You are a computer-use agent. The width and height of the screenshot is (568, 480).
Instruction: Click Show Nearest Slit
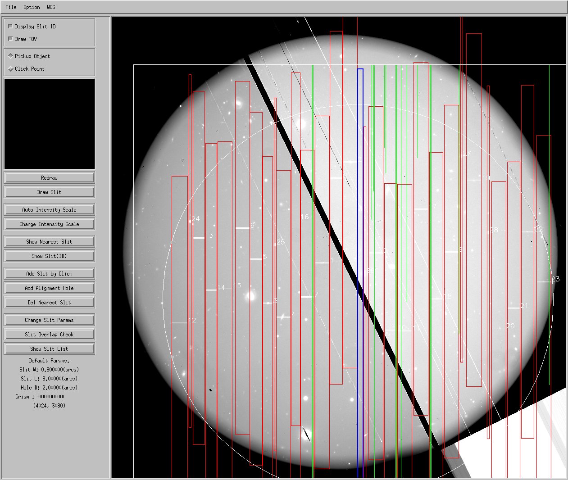click(x=49, y=242)
